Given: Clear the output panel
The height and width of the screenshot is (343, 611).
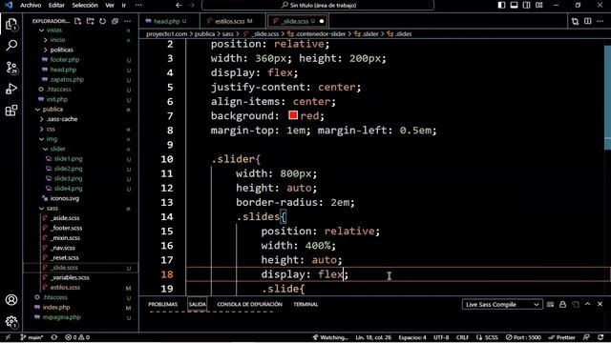Looking at the screenshot, I should coord(550,304).
